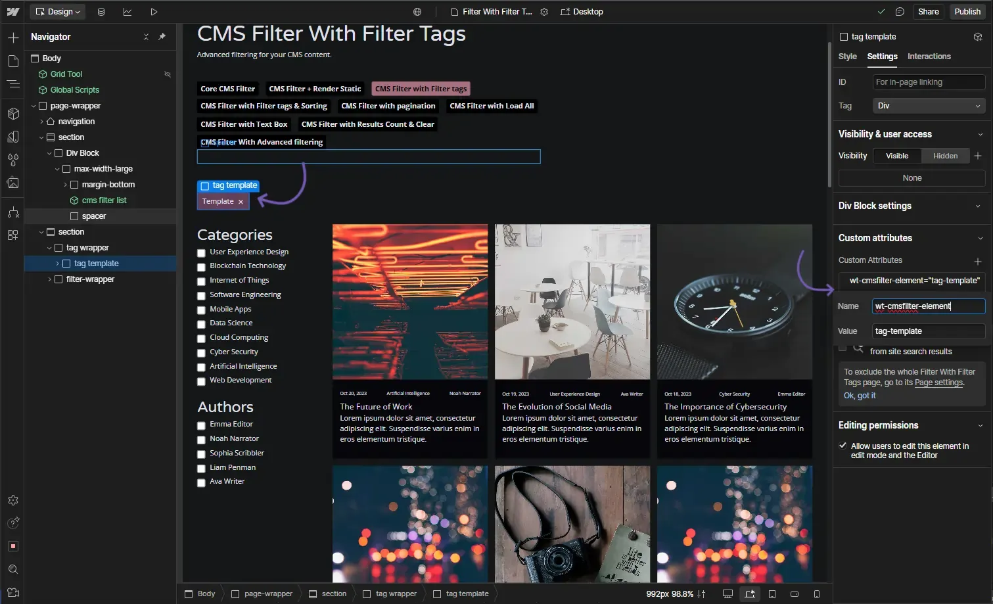This screenshot has width=993, height=604.
Task: Open the Tag Div dropdown
Action: [x=929, y=106]
